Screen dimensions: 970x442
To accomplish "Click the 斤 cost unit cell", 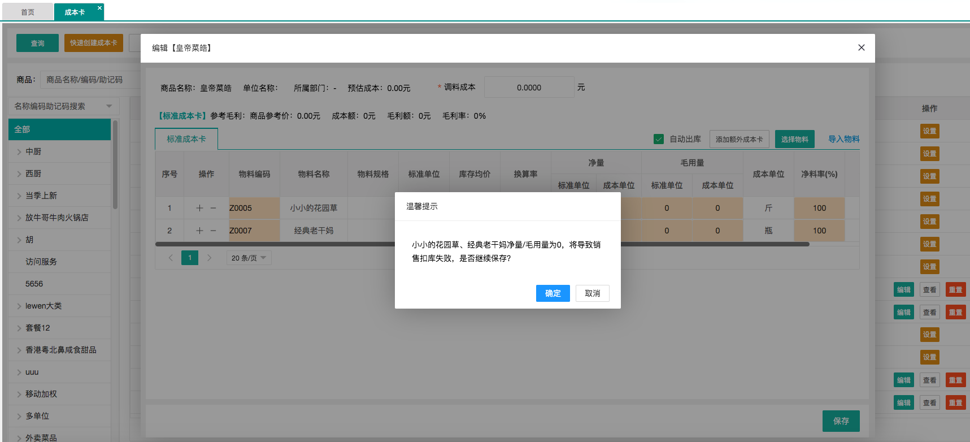I will coord(768,208).
